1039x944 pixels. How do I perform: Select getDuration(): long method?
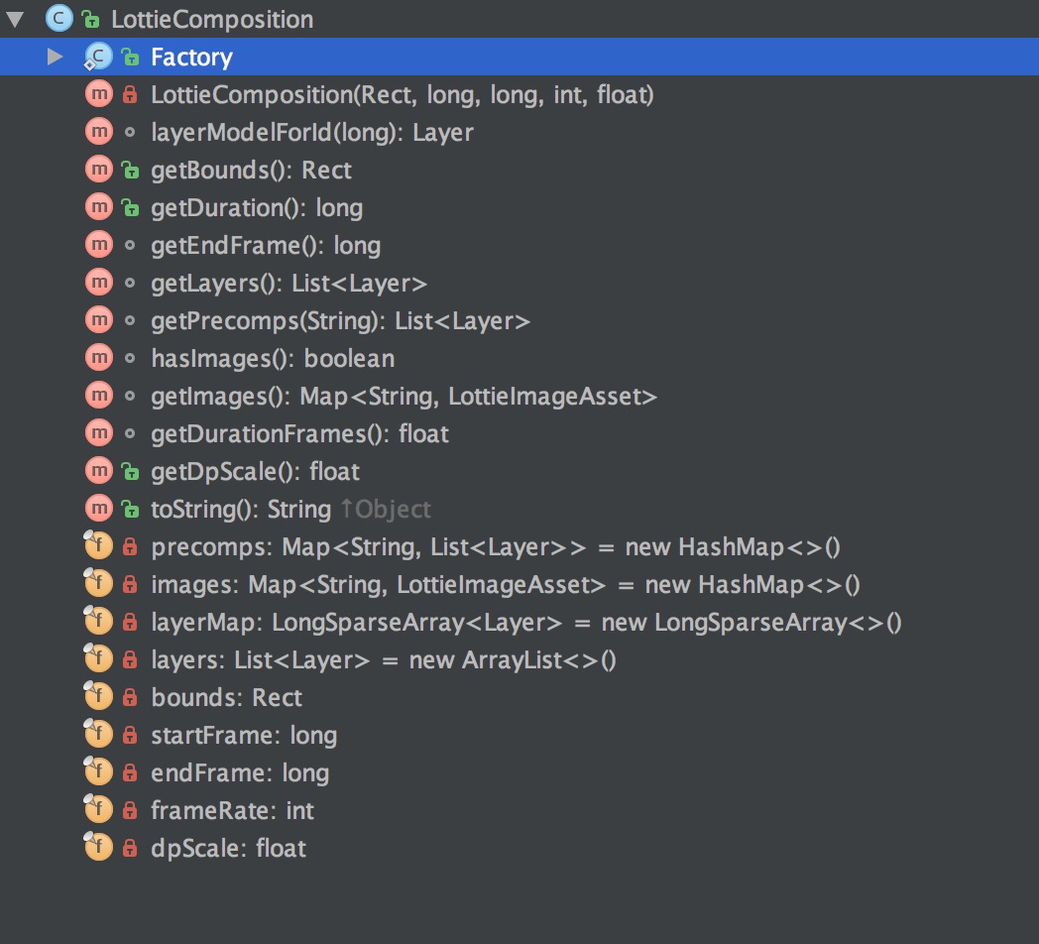257,208
